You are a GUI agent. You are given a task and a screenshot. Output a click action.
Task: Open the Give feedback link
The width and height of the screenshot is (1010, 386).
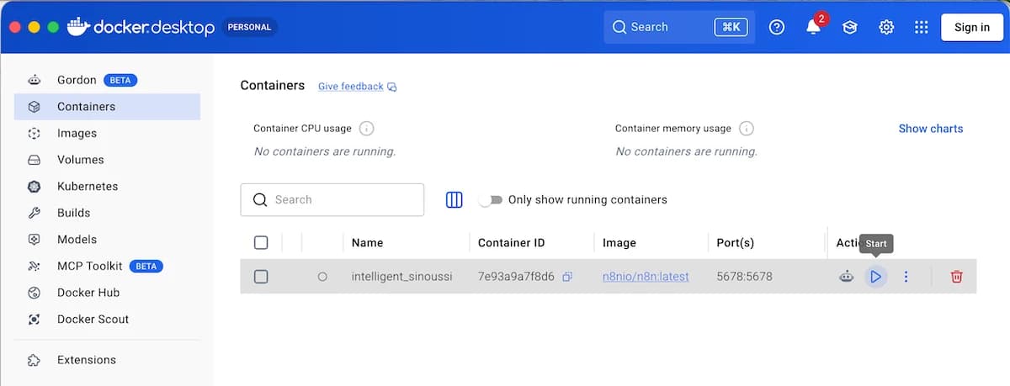coord(357,87)
